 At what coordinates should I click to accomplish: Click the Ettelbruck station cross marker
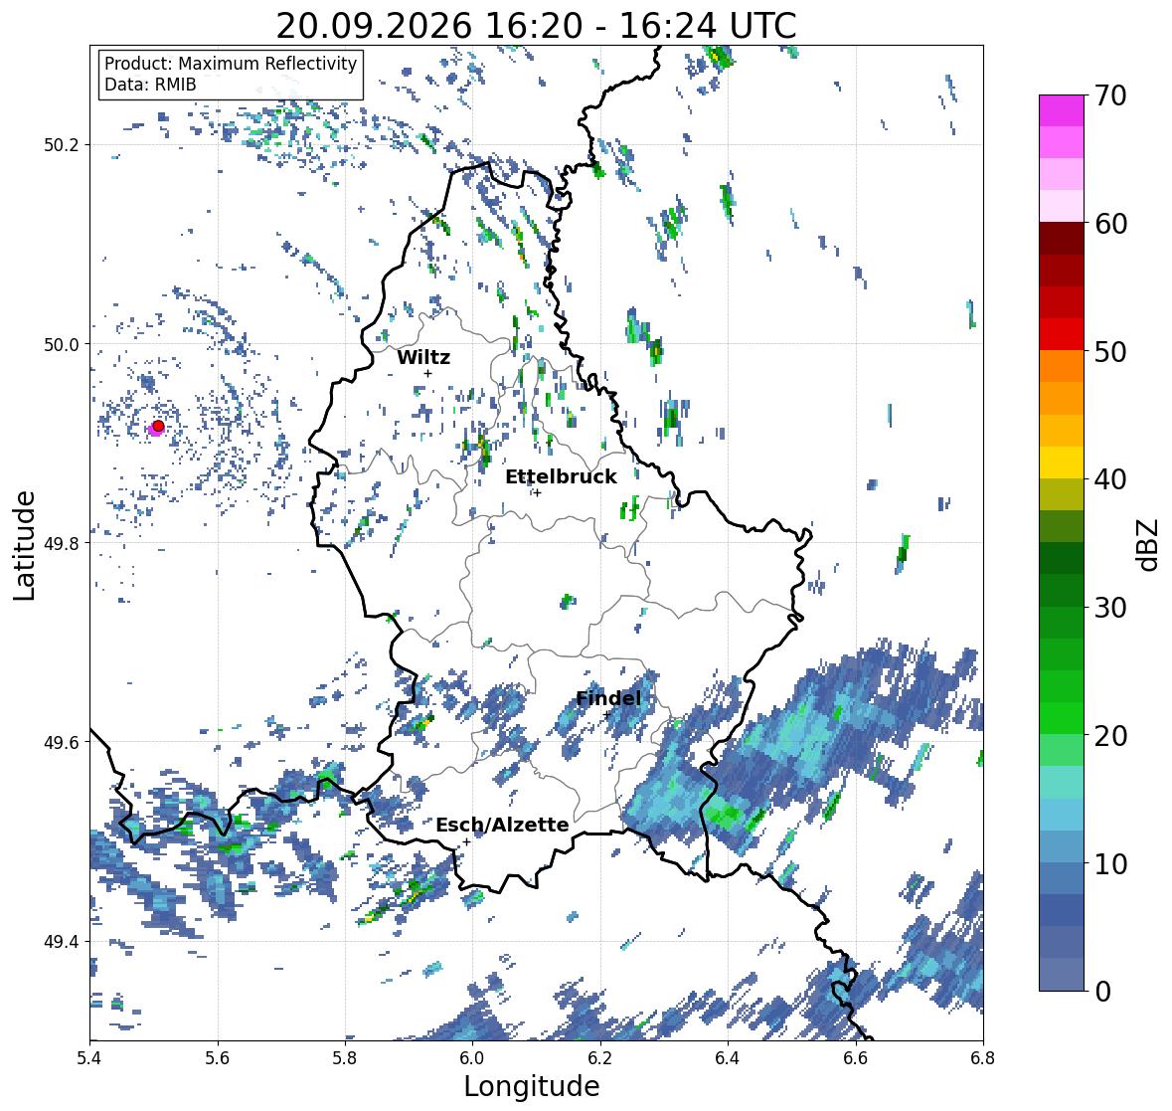click(x=537, y=492)
